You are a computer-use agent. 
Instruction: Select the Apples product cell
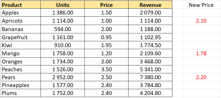coord(21,13)
